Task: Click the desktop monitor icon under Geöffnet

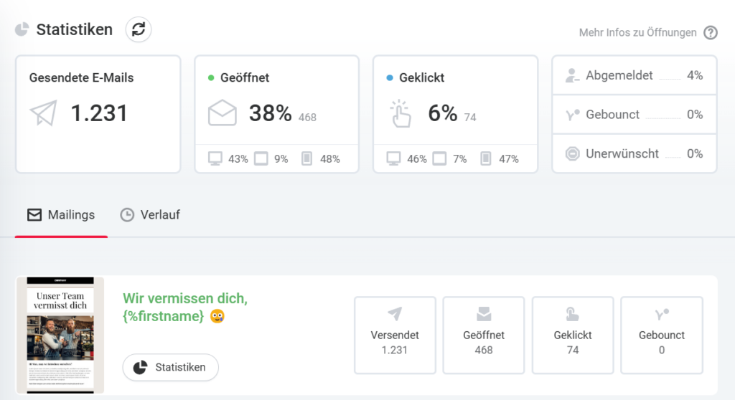Action: (x=215, y=158)
